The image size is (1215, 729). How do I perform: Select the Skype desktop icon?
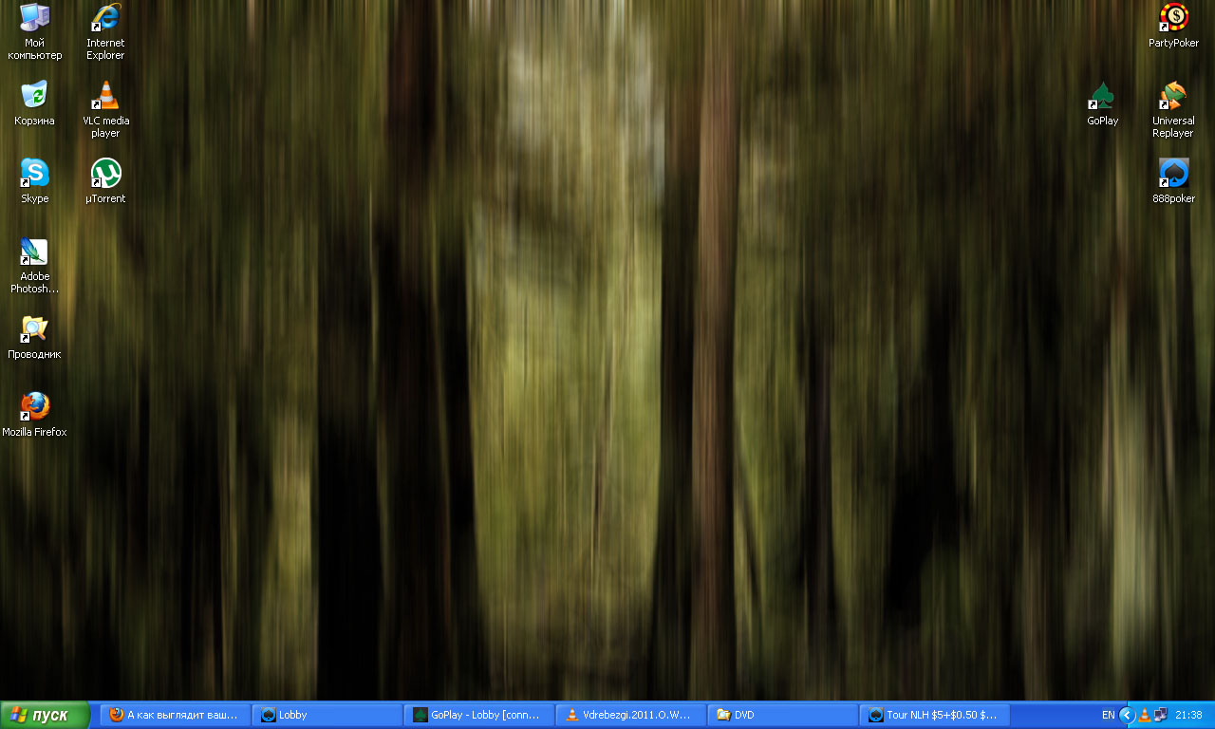click(x=35, y=181)
